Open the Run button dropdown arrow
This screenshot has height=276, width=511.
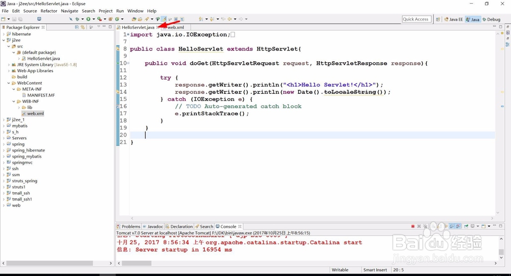point(94,19)
